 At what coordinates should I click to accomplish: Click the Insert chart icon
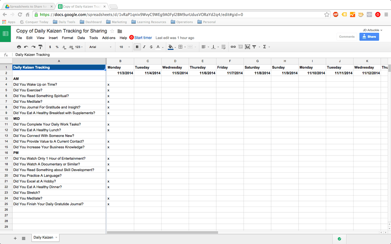click(x=248, y=47)
